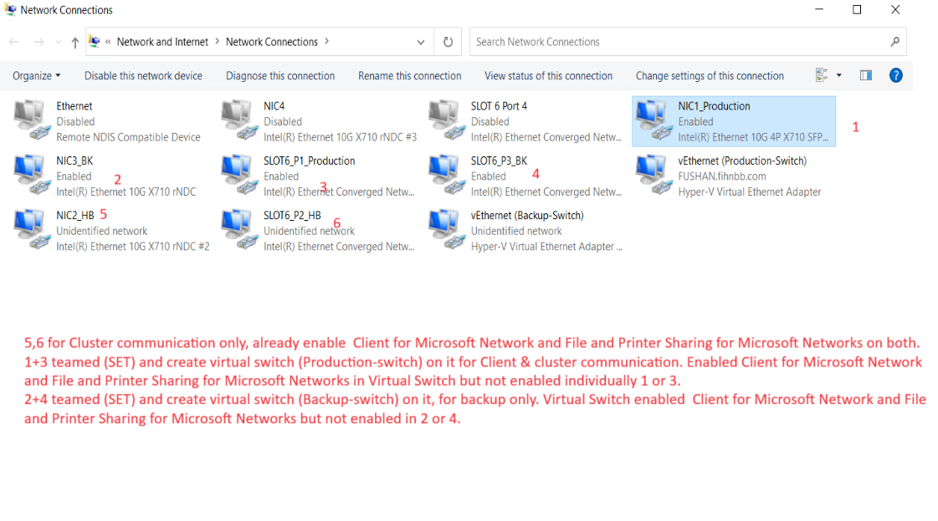938x521 pixels.
Task: Select the SLOT6_P1_Production adapter icon
Action: 239,175
